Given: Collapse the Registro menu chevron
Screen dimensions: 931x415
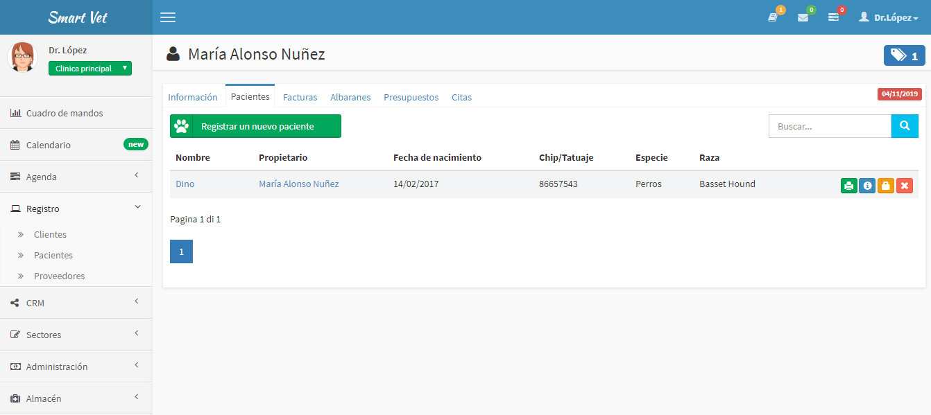Looking at the screenshot, I should pyautogui.click(x=137, y=207).
